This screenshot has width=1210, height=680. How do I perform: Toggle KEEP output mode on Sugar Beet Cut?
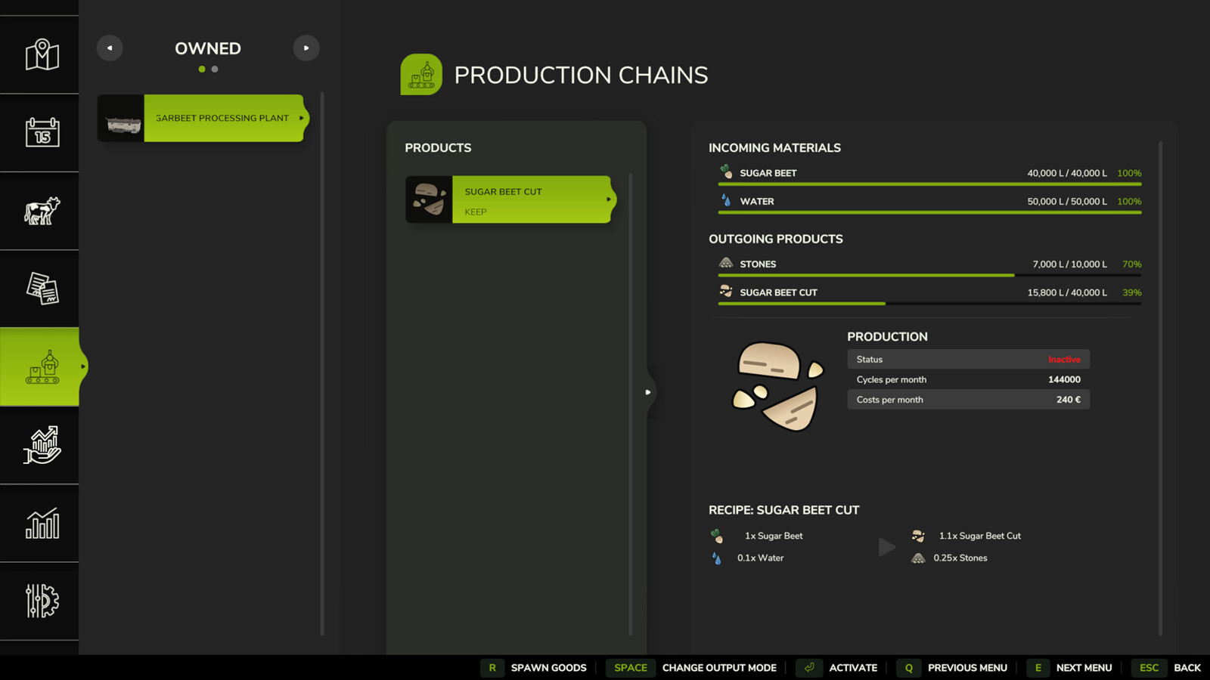pos(475,212)
